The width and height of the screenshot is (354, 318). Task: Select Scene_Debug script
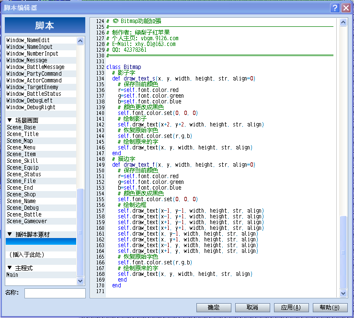point(41,208)
